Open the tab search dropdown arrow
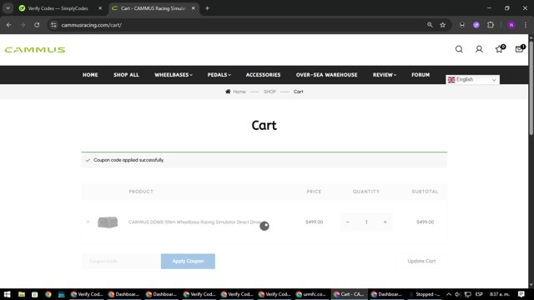The image size is (534, 300). click(8, 8)
